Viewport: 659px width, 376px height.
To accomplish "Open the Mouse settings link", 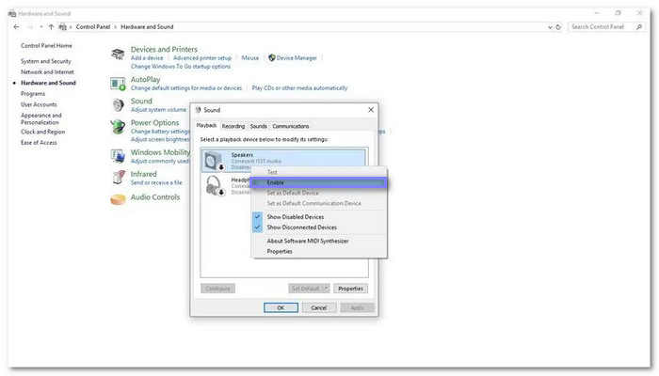I will tap(250, 58).
